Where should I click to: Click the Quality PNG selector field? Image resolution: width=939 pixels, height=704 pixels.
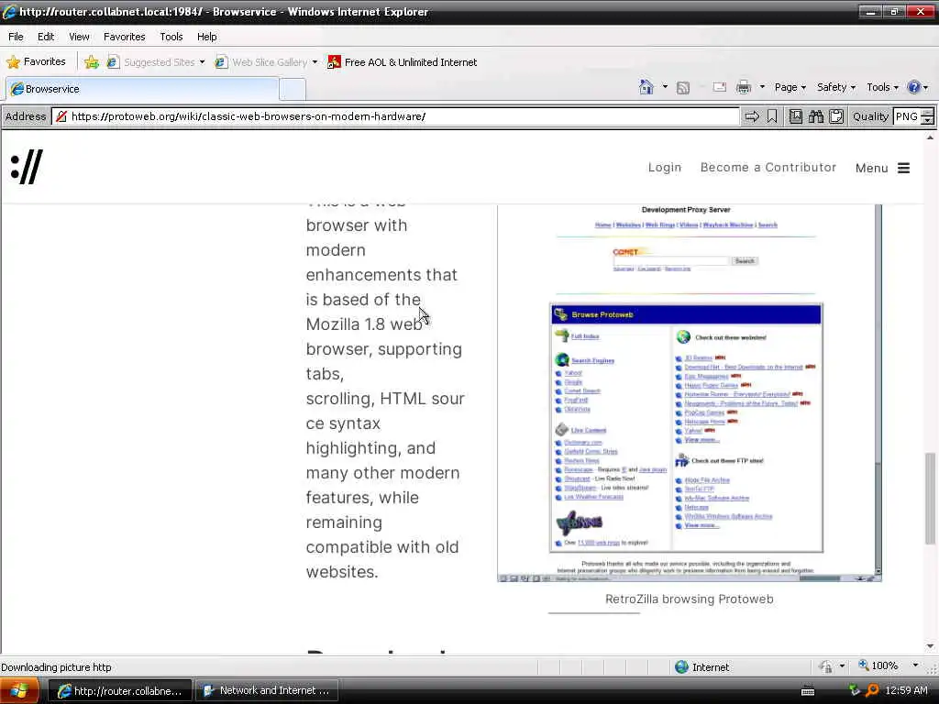[x=906, y=116]
